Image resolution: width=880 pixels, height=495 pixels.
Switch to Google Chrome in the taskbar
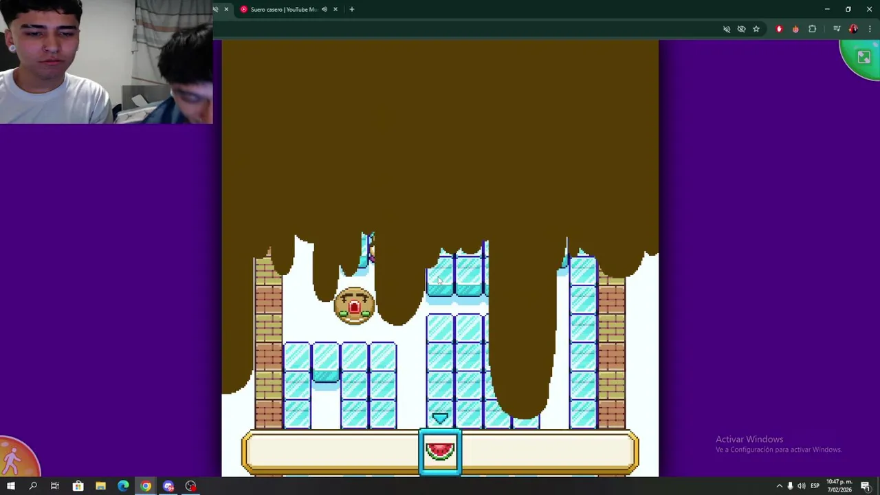click(x=146, y=486)
